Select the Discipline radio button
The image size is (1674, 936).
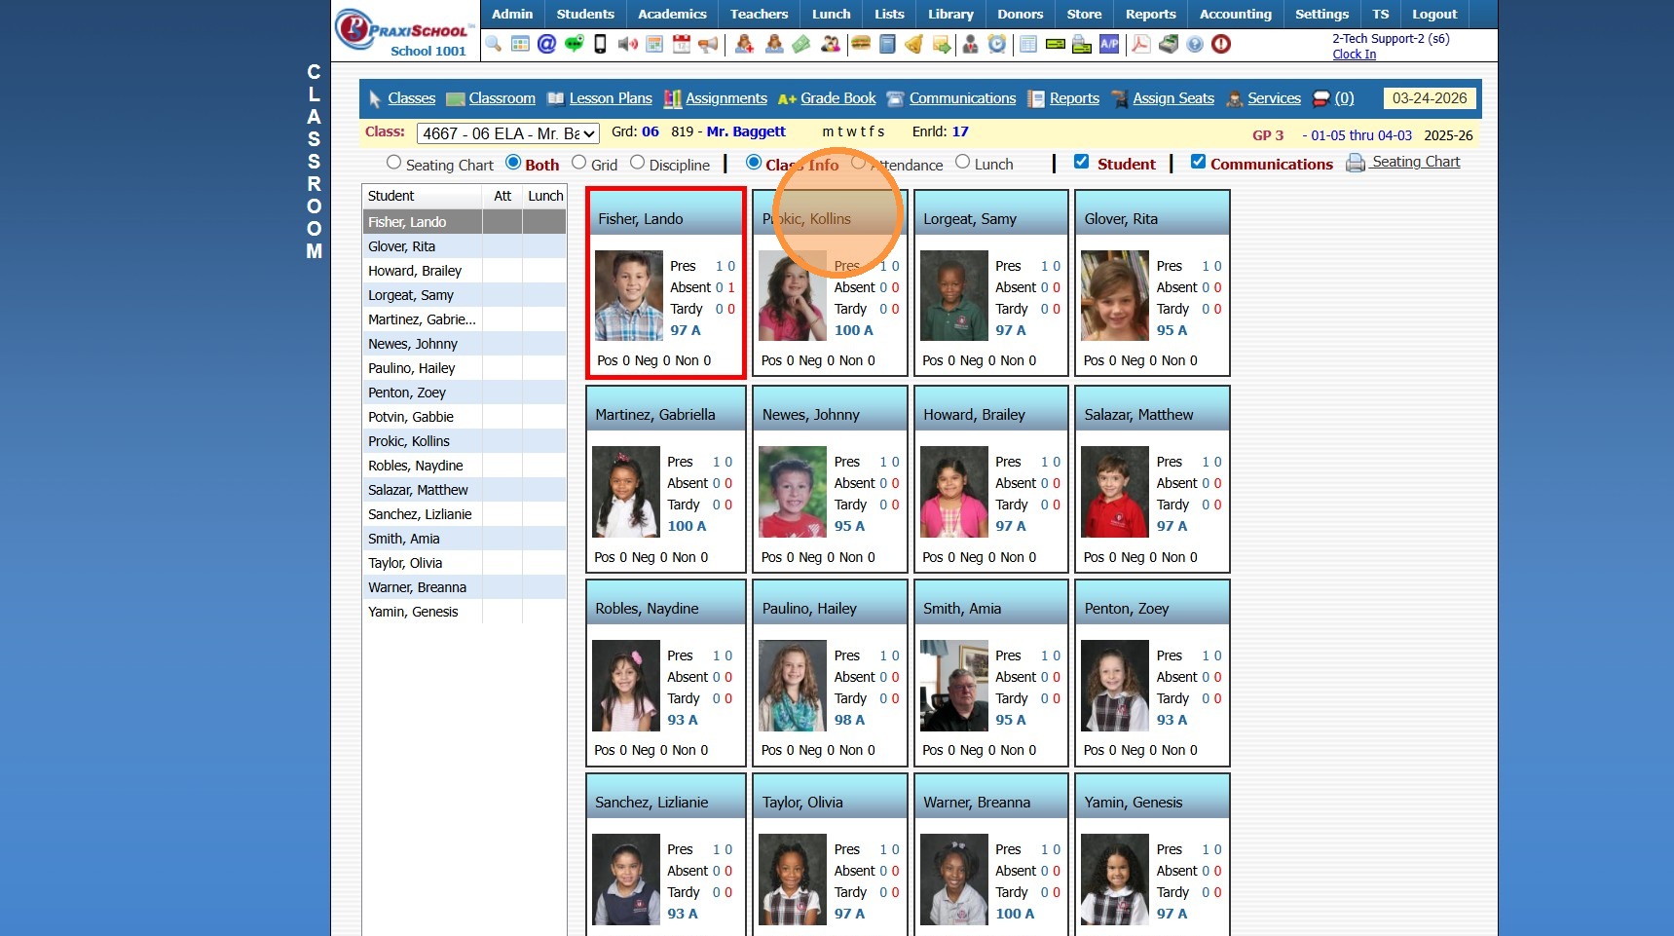[x=637, y=163]
